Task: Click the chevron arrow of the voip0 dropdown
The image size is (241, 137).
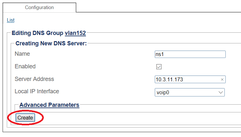Action: coord(221,92)
